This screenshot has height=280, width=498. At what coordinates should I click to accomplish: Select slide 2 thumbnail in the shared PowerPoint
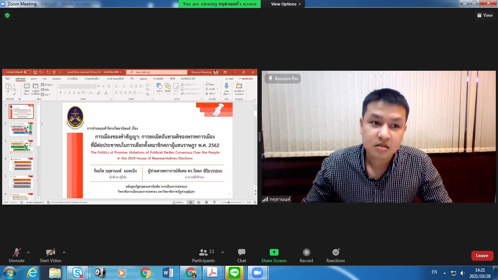click(21, 129)
